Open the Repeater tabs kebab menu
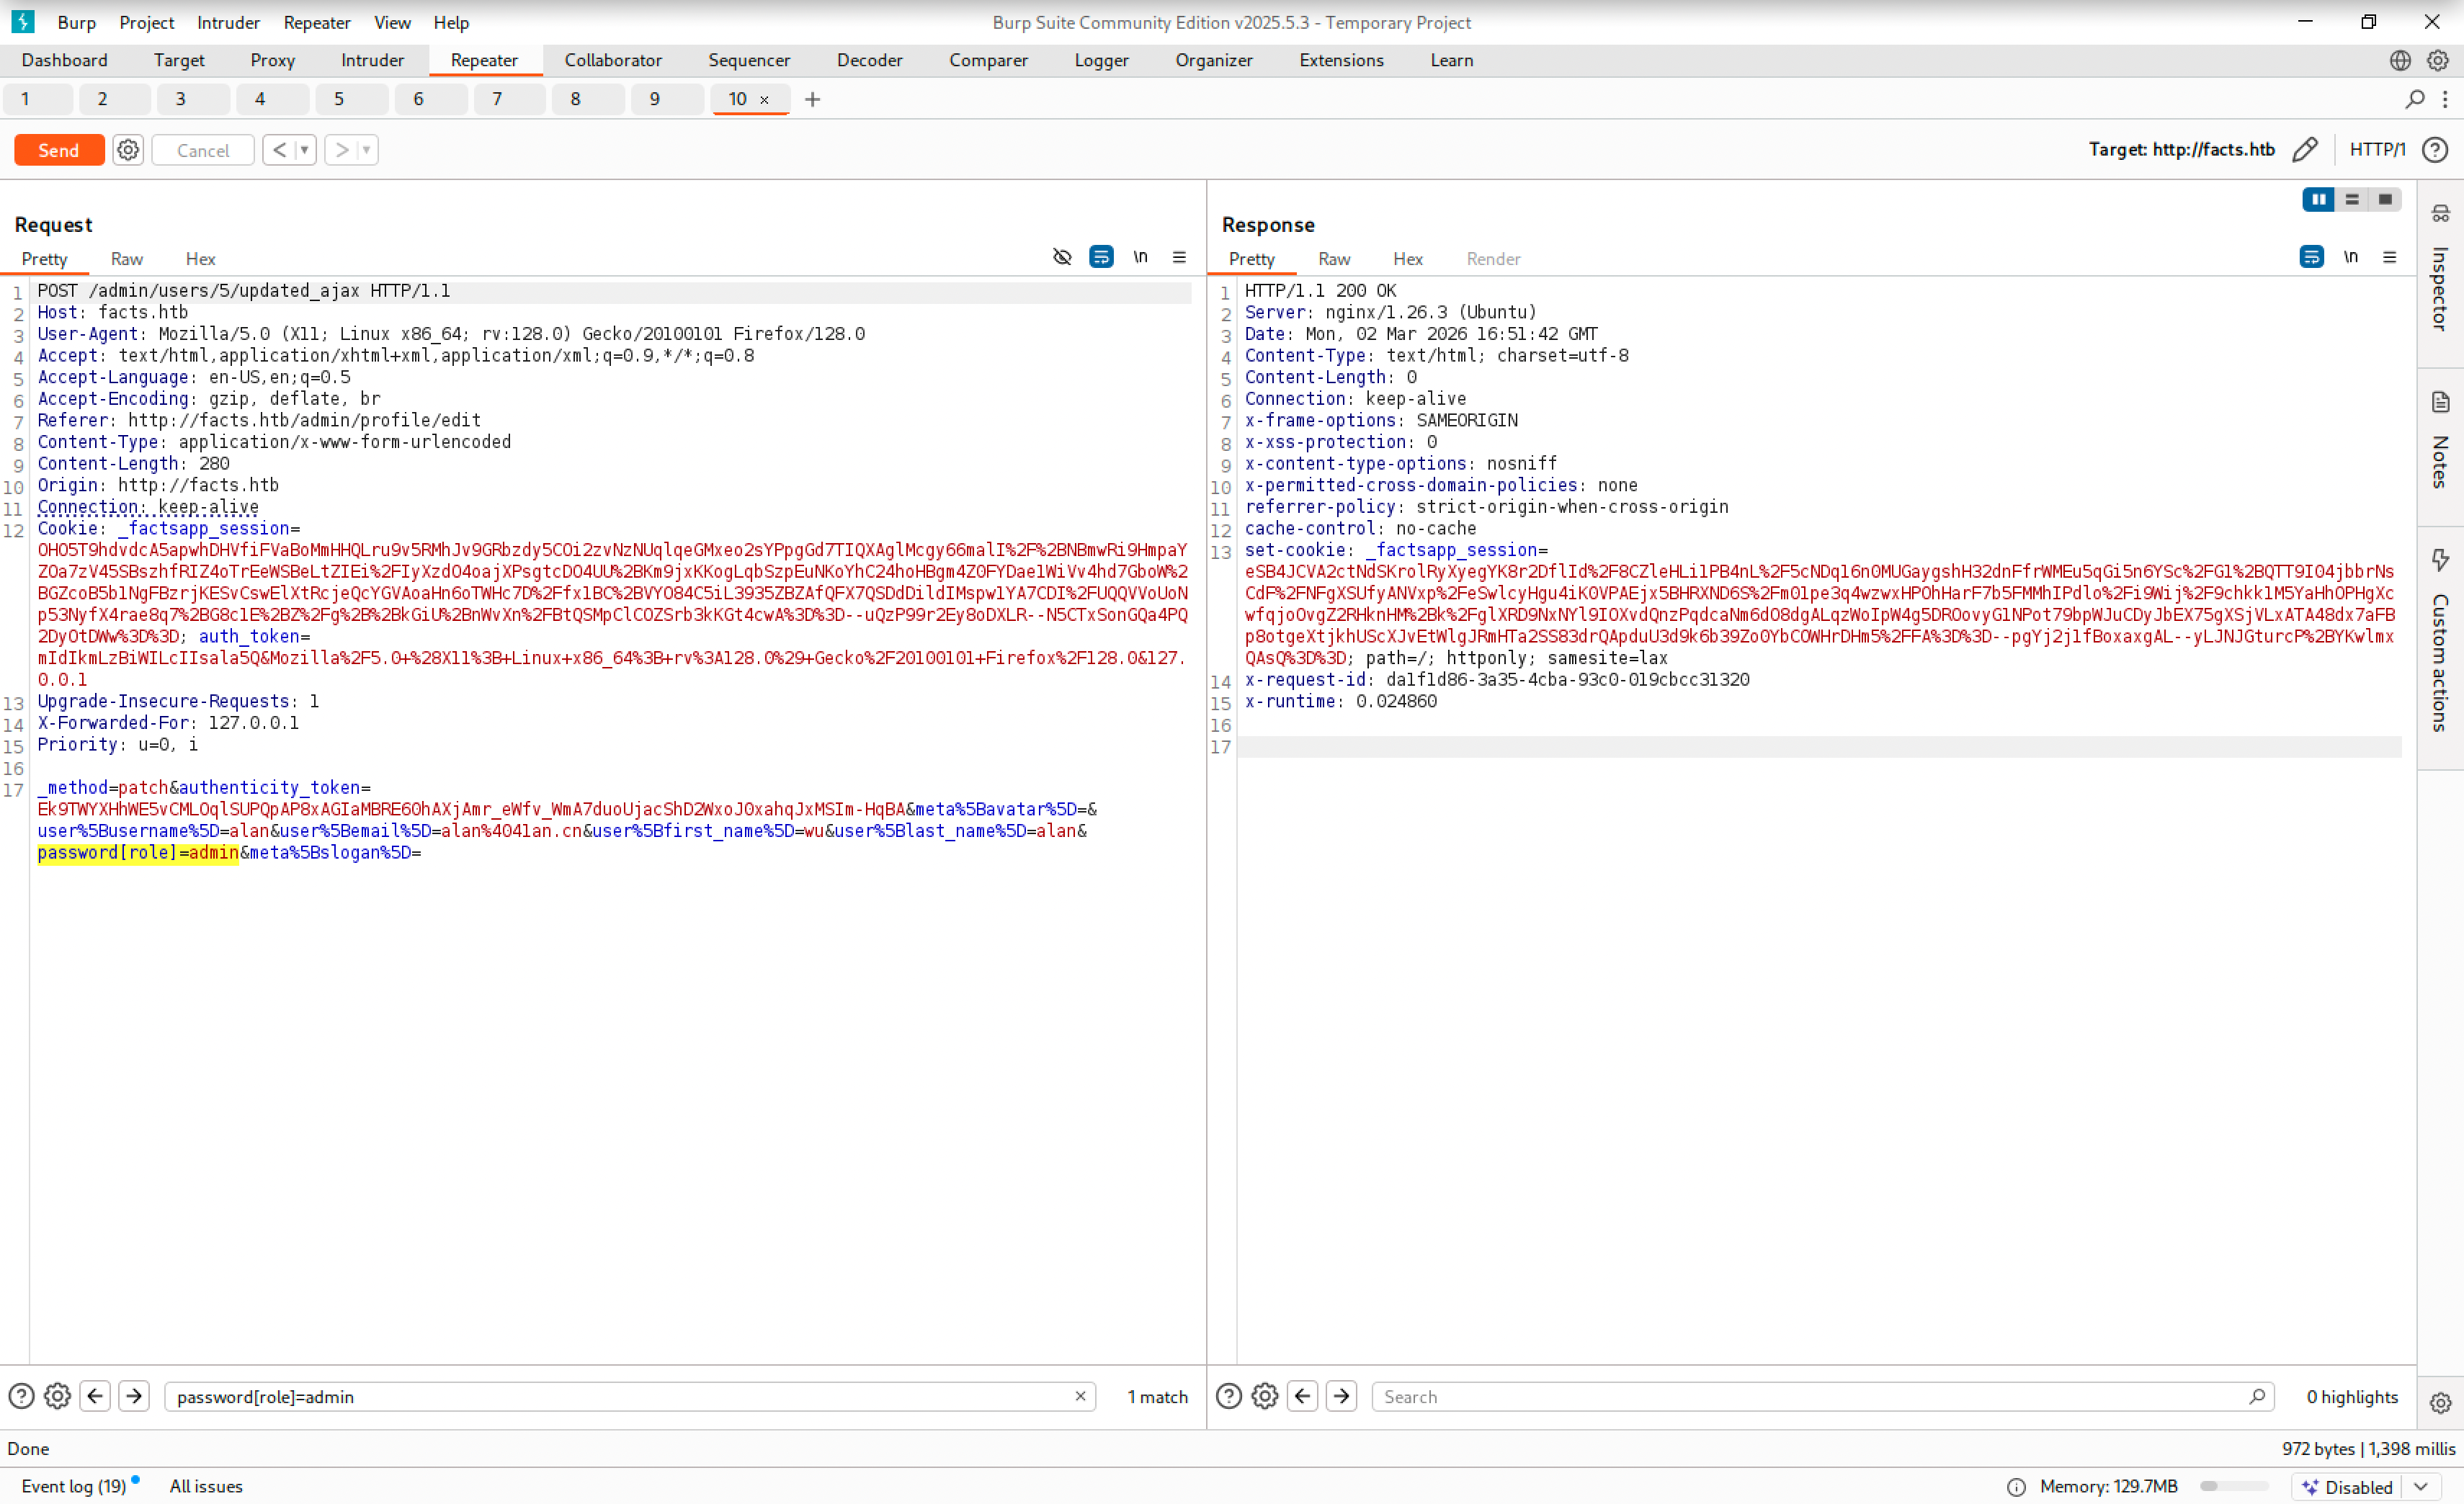 point(2445,99)
